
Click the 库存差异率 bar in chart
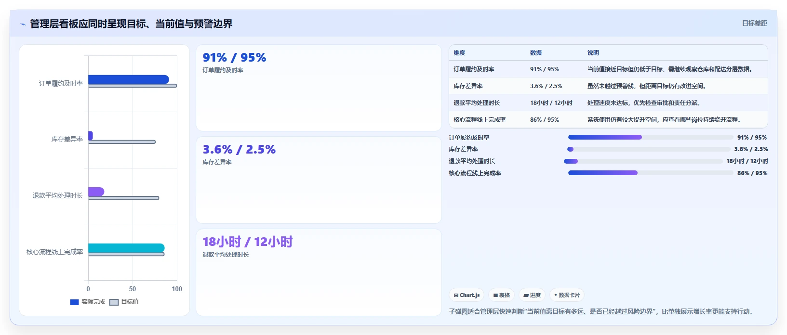coord(91,136)
